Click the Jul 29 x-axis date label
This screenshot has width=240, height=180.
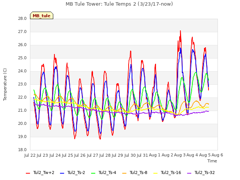pos(117,155)
